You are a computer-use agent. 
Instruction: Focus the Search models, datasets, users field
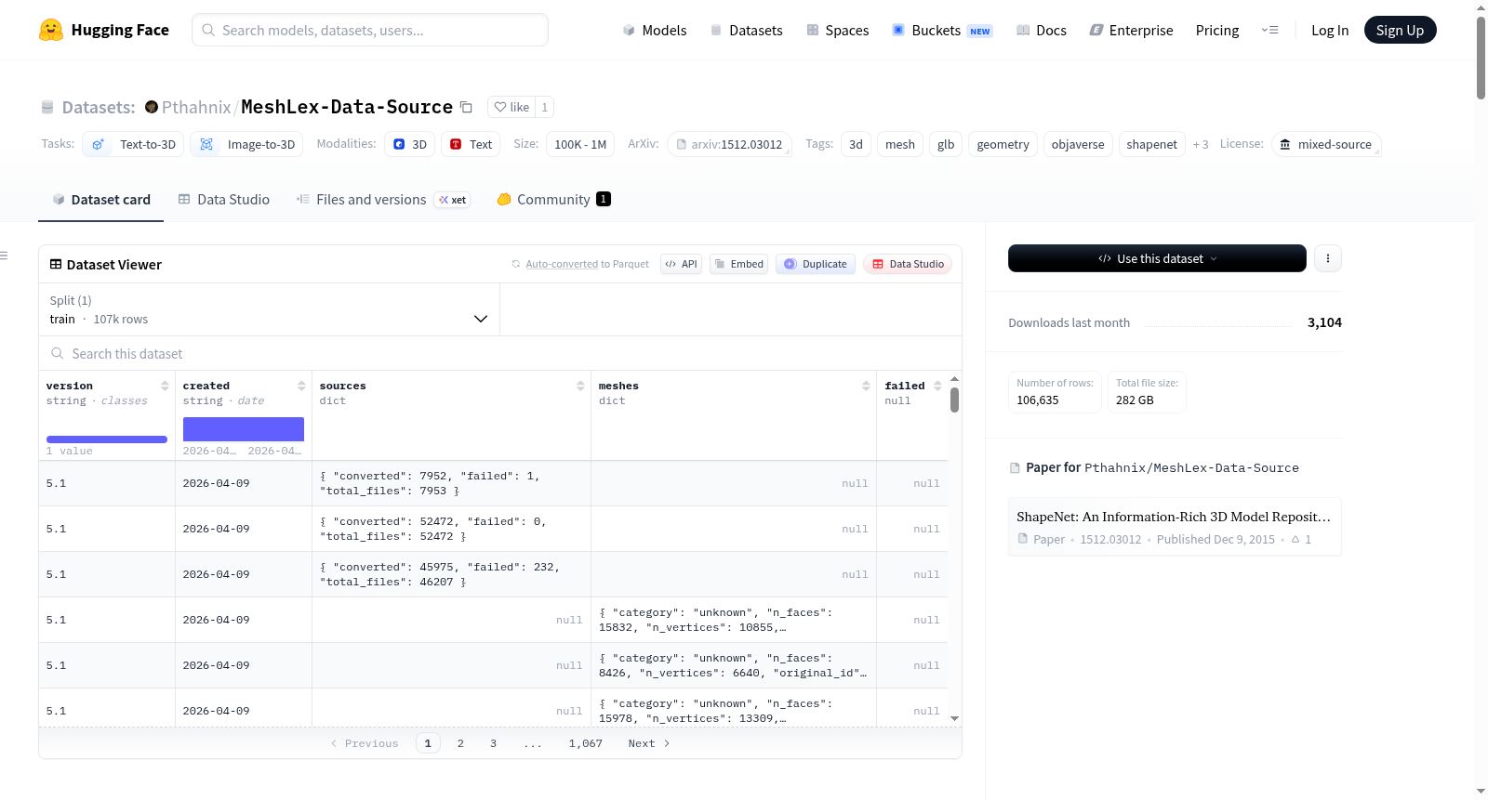click(x=370, y=30)
